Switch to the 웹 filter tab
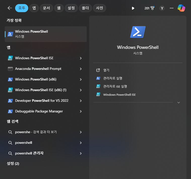 tap(59, 8)
